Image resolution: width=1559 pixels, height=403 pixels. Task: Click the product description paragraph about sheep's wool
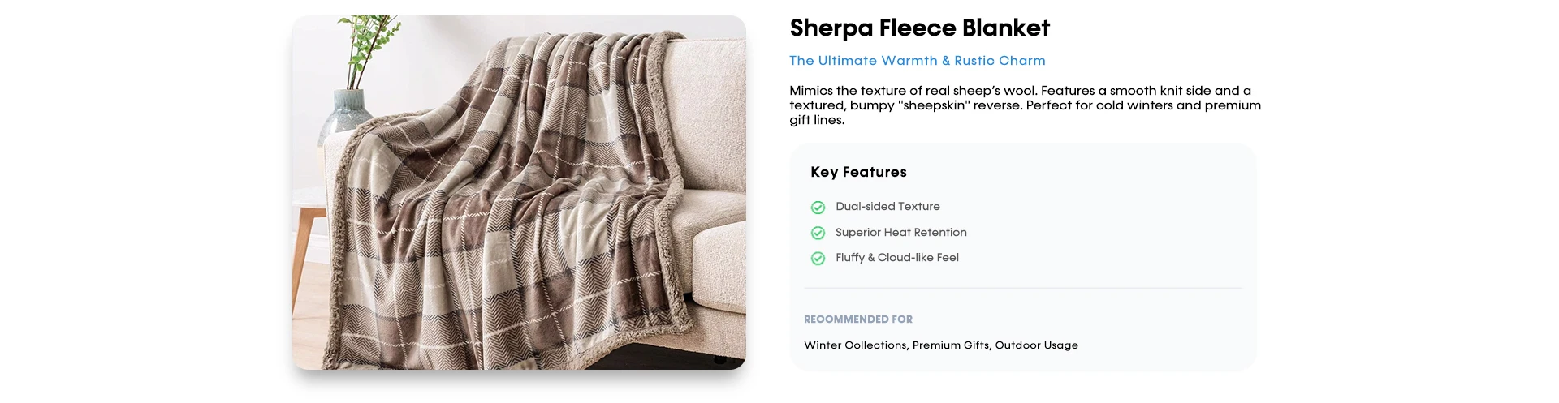pyautogui.click(x=1025, y=105)
